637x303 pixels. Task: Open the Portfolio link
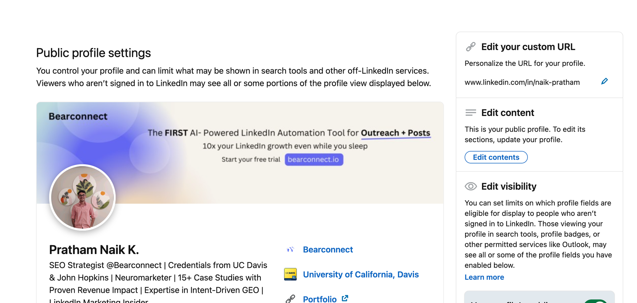(319, 299)
